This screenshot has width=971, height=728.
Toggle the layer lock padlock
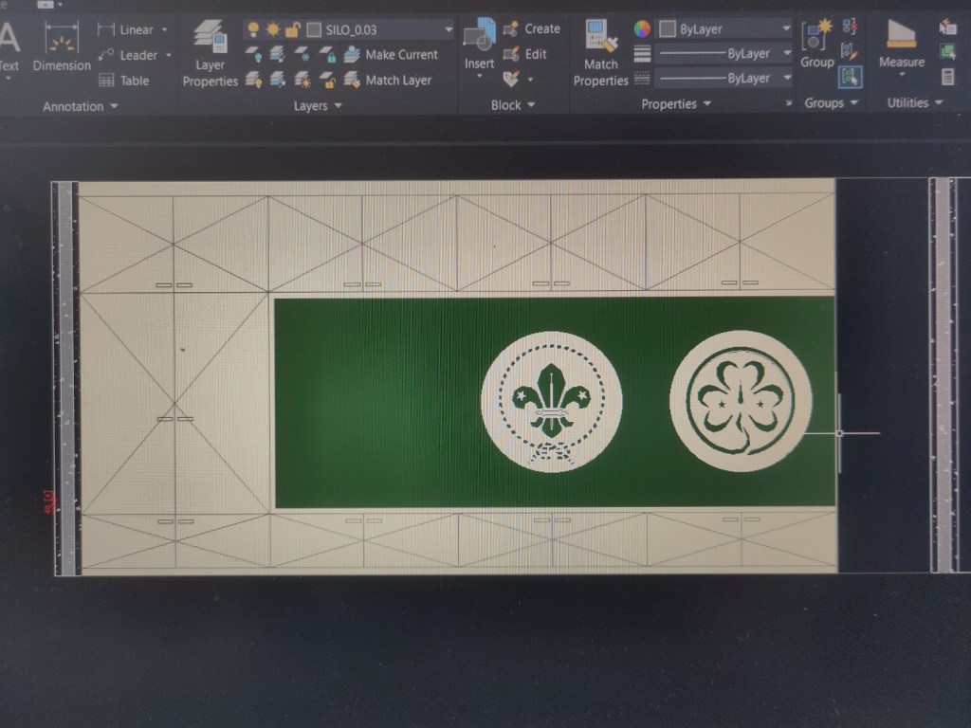coord(293,29)
